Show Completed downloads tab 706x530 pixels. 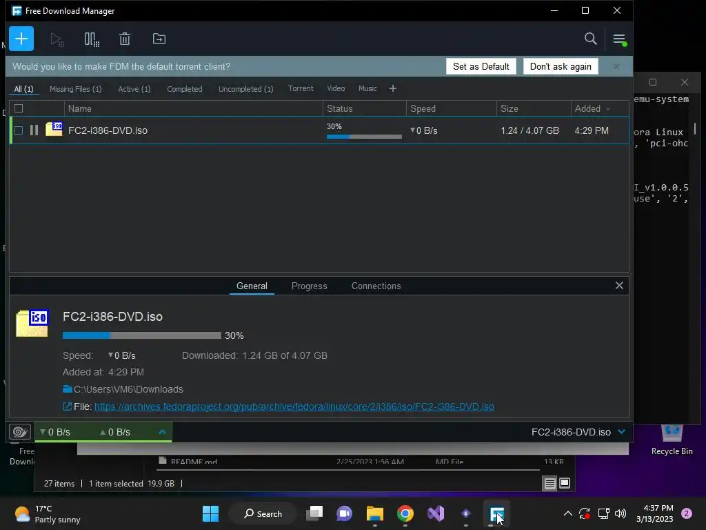pos(185,89)
